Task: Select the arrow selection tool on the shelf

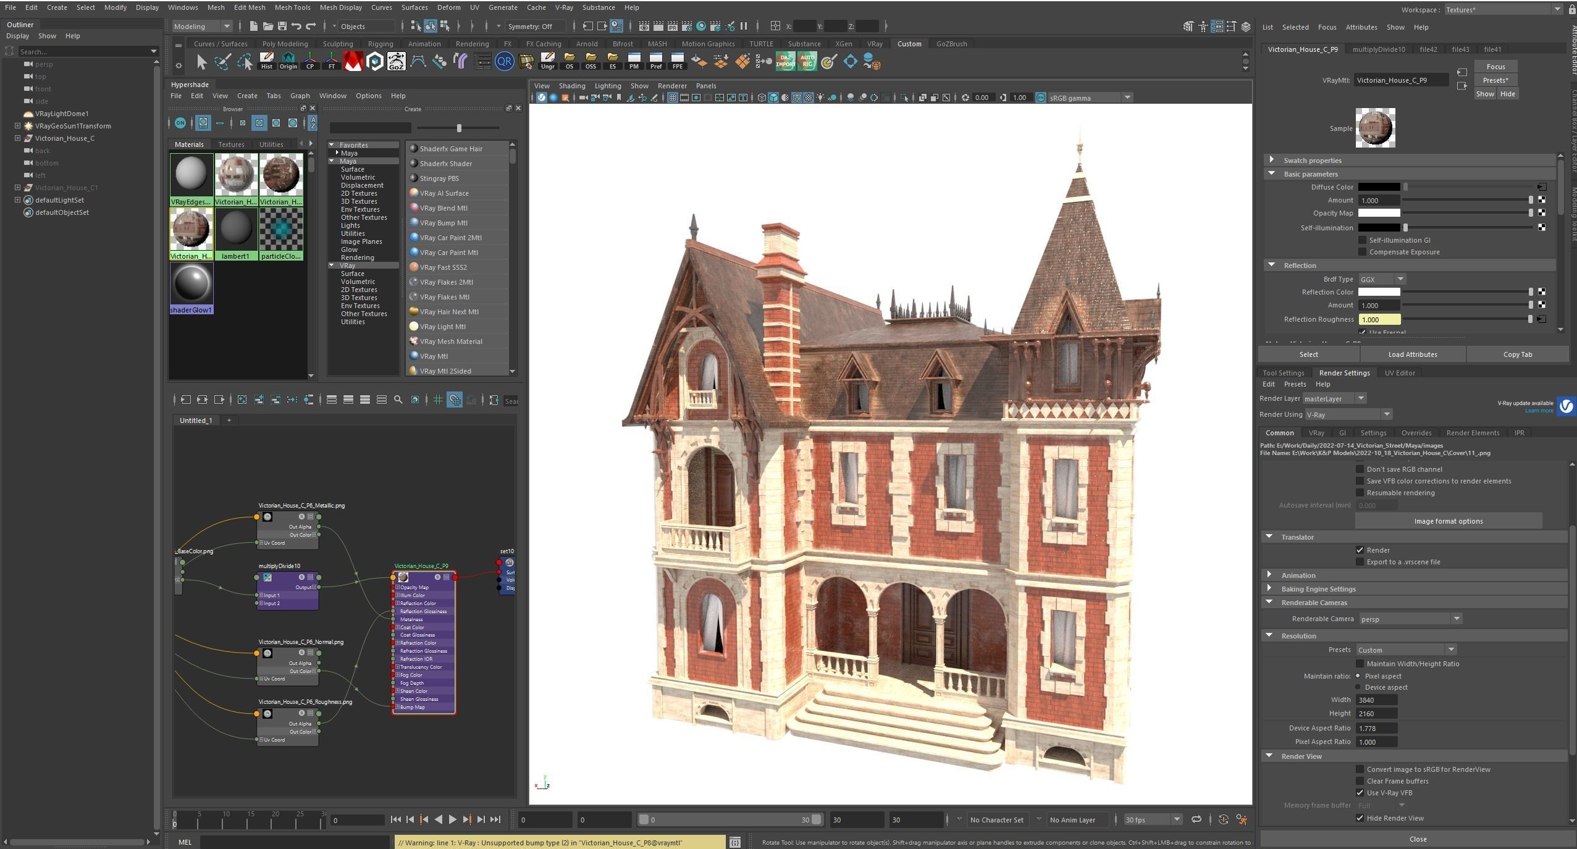Action: coord(201,61)
